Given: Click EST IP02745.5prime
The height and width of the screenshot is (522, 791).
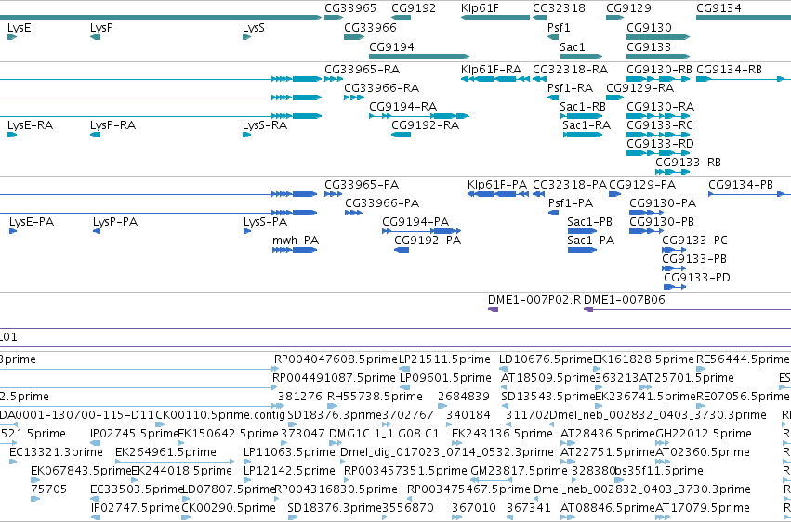Looking at the screenshot, I should [135, 434].
